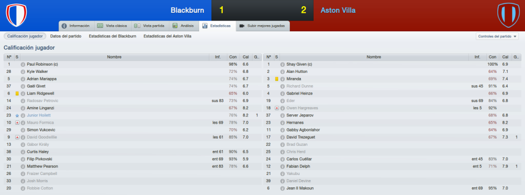The image size is (525, 195).
Task: Click injury icon beside Mauro Formica
Action: point(17,123)
